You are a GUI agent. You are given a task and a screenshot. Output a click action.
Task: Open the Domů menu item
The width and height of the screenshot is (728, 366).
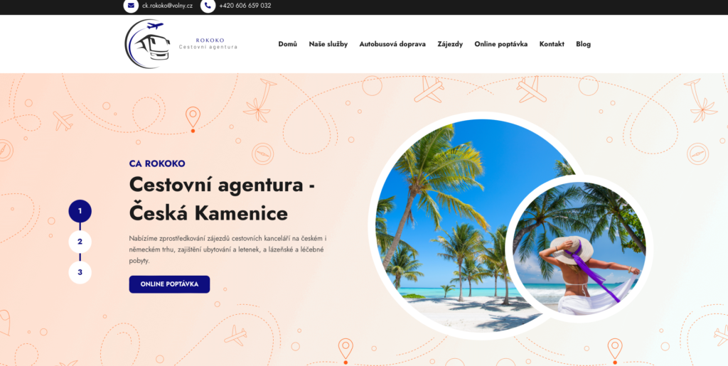click(x=288, y=44)
